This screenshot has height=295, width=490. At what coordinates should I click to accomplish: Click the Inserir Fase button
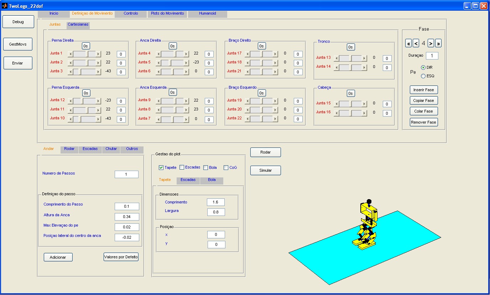click(424, 90)
